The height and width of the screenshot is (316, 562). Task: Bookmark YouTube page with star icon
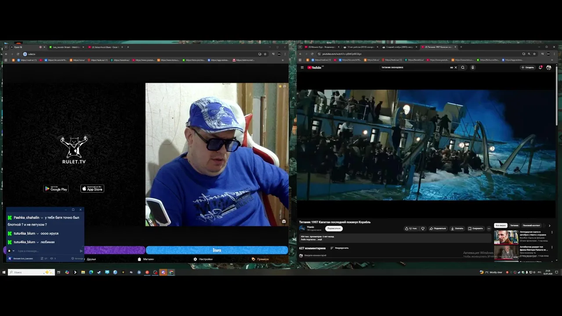(x=534, y=54)
